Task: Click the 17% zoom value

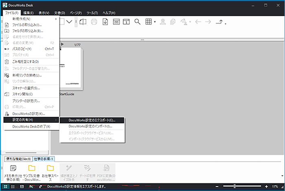Action: [x=275, y=187]
